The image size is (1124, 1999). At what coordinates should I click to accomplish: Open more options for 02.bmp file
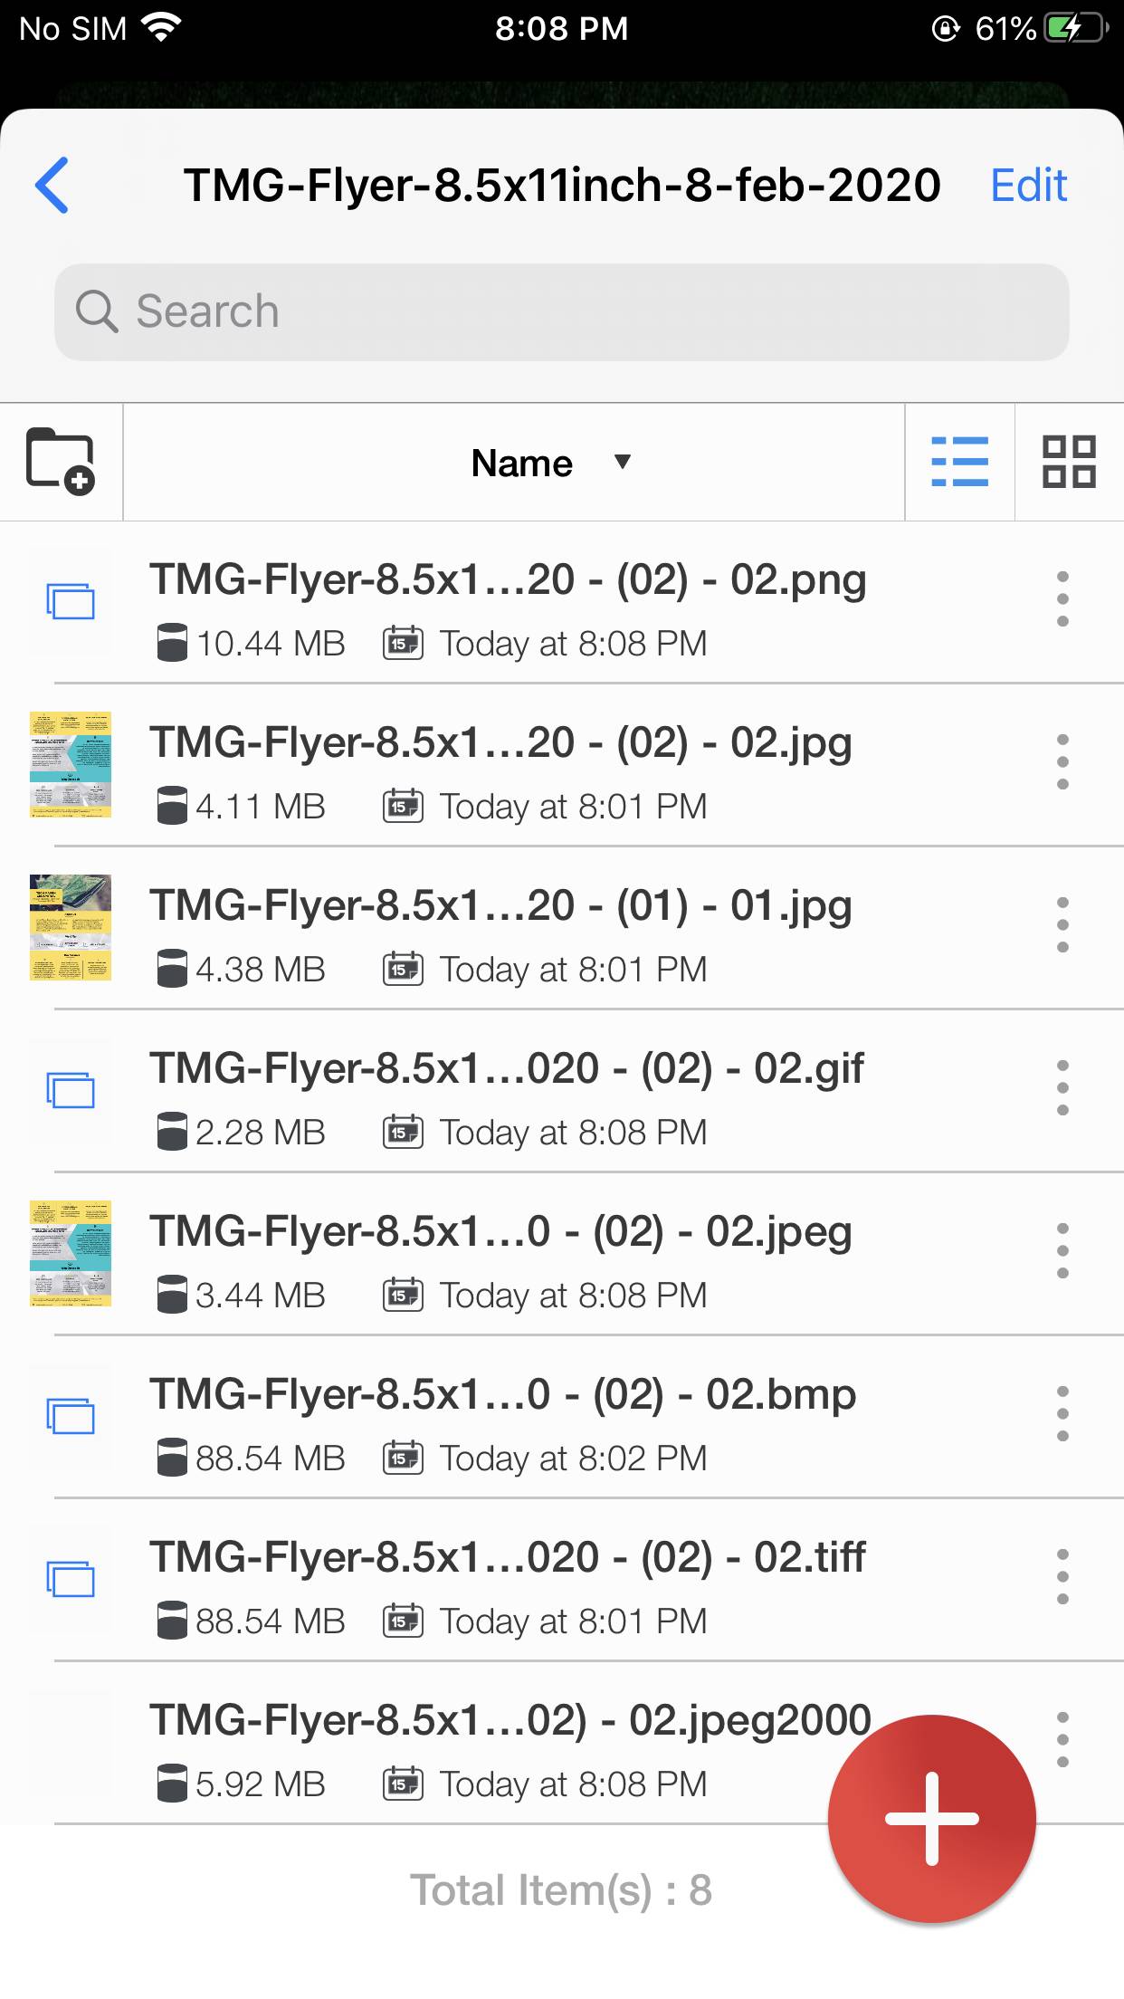point(1062,1414)
